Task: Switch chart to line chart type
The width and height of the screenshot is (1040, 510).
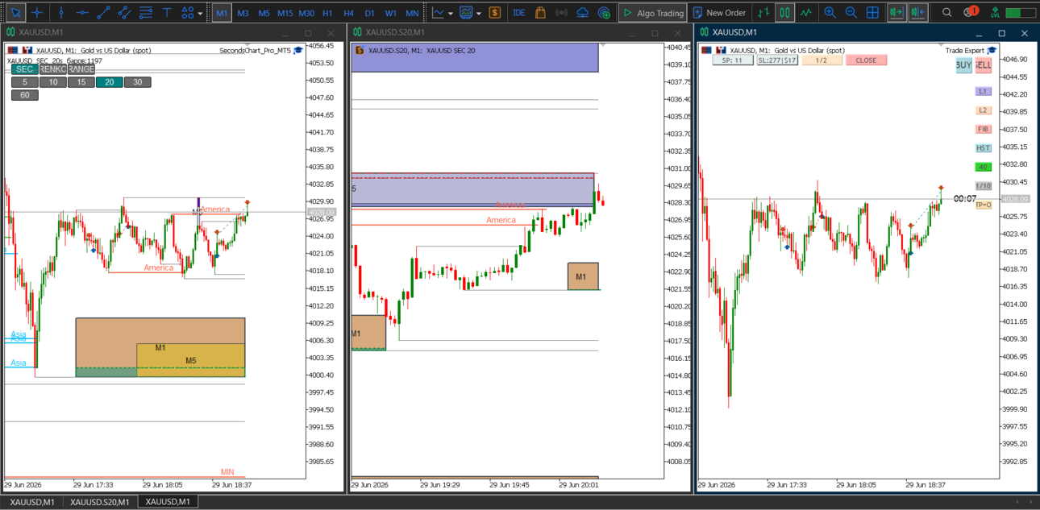Action: click(805, 13)
